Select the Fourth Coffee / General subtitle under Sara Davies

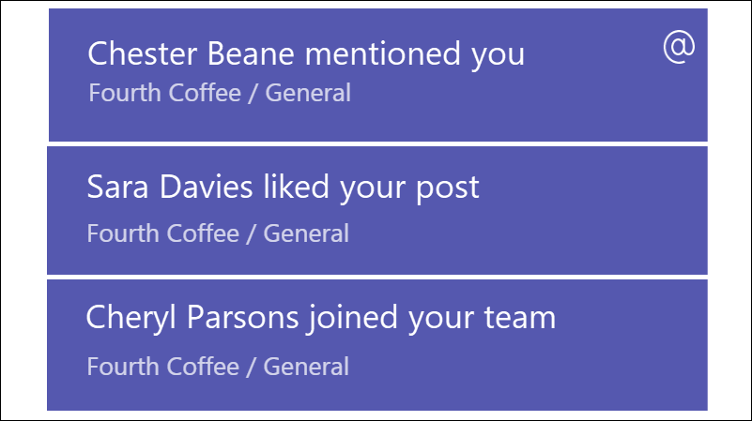218,233
